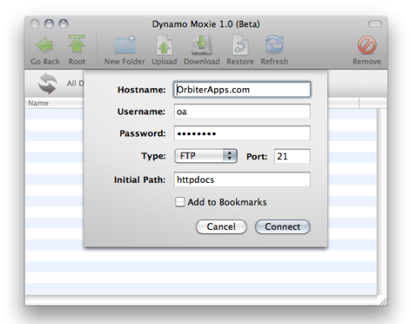The height and width of the screenshot is (324, 410).
Task: Click the sync arrows icon
Action: point(48,83)
